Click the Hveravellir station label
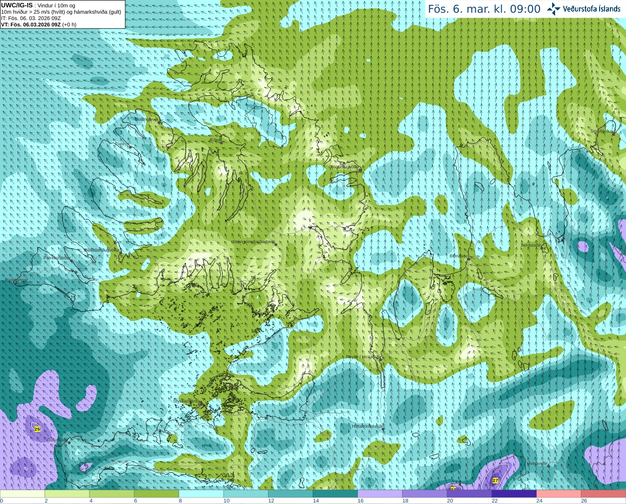Screen dimensions: 626x504 (x=537, y=463)
